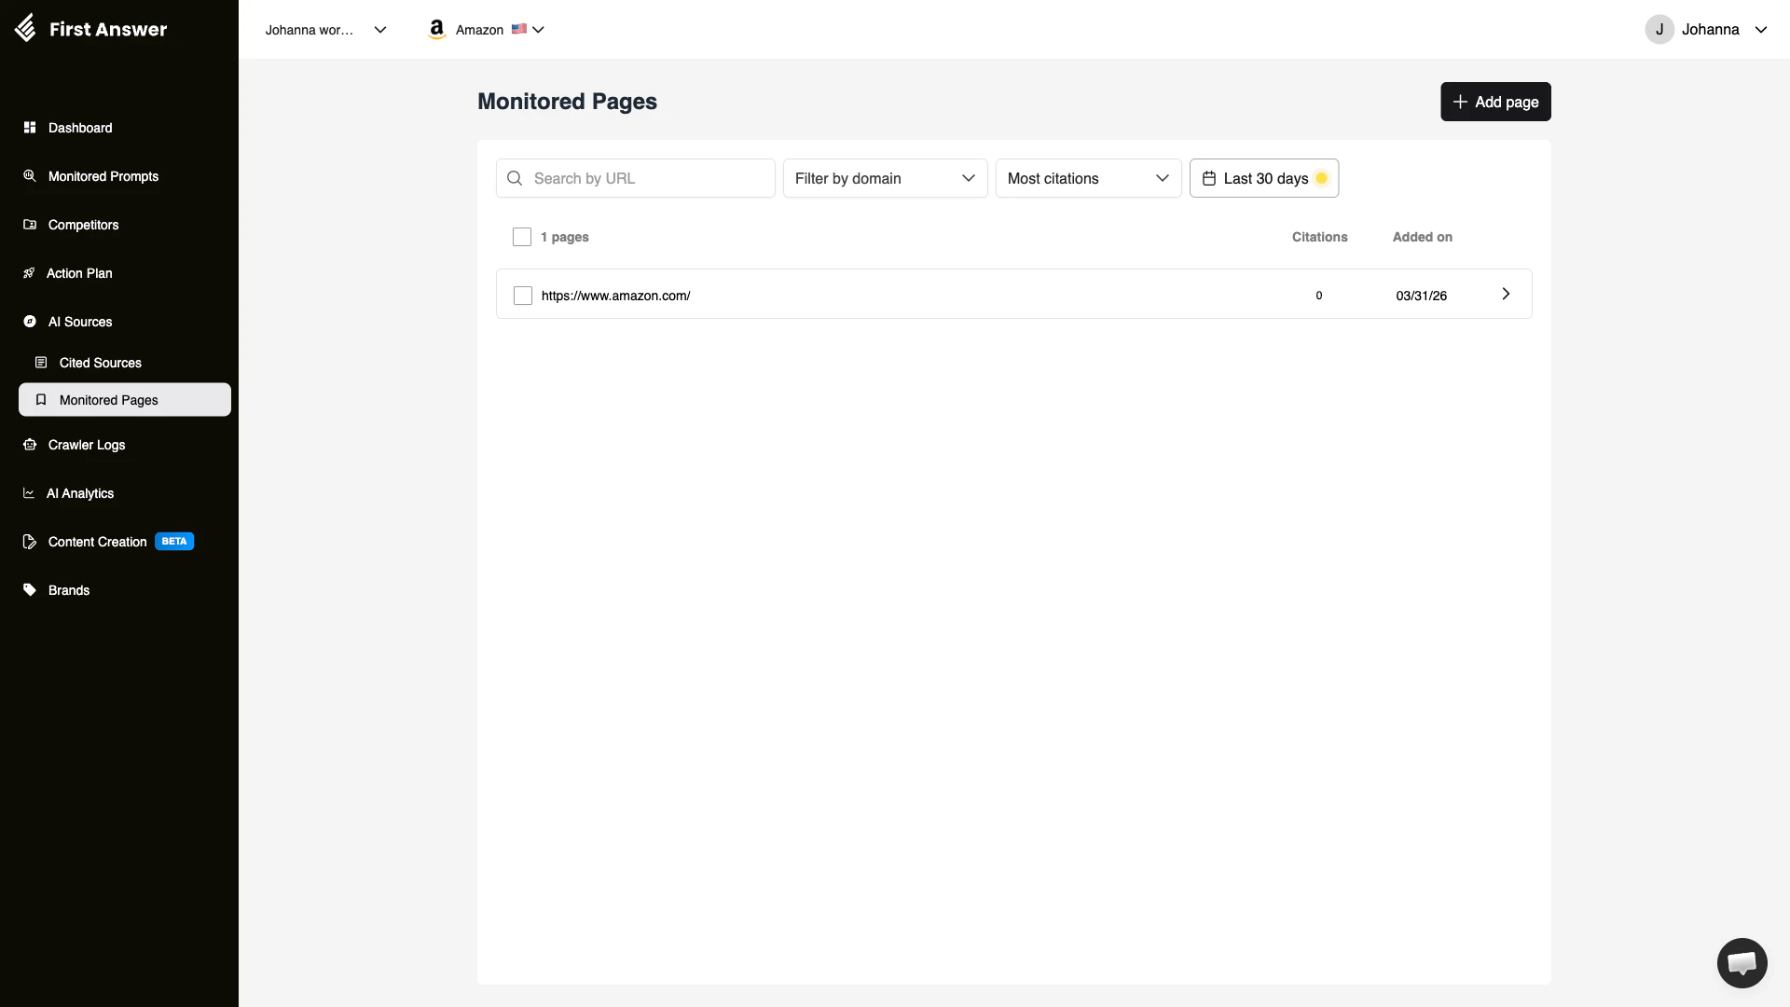Open the Competitors section
Viewport: 1790px width, 1007px height.
pyautogui.click(x=83, y=225)
